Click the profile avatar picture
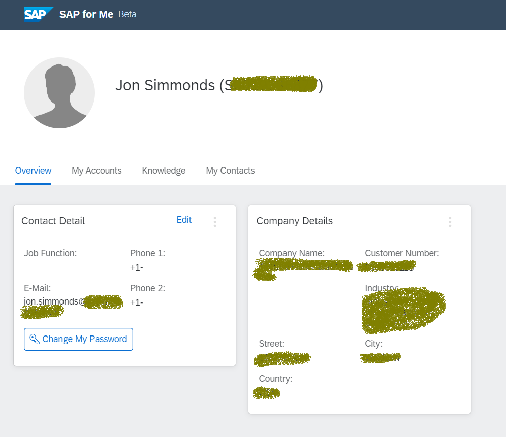506x437 pixels. pos(59,93)
